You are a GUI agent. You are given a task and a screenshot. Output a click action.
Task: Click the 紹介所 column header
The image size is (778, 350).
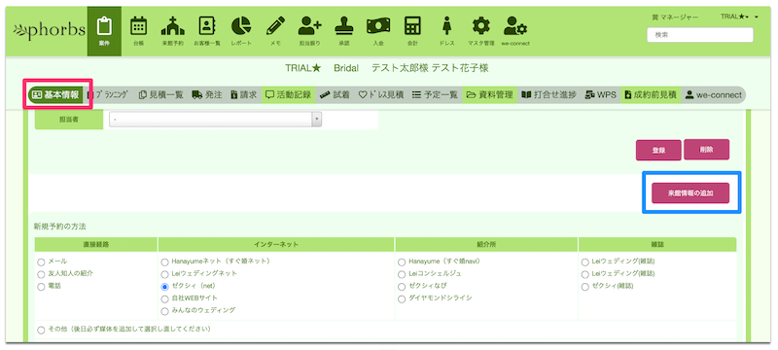tap(486, 244)
